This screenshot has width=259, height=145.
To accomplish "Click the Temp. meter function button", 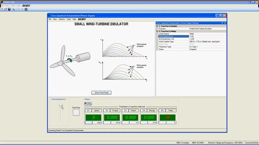I will click(x=171, y=110).
